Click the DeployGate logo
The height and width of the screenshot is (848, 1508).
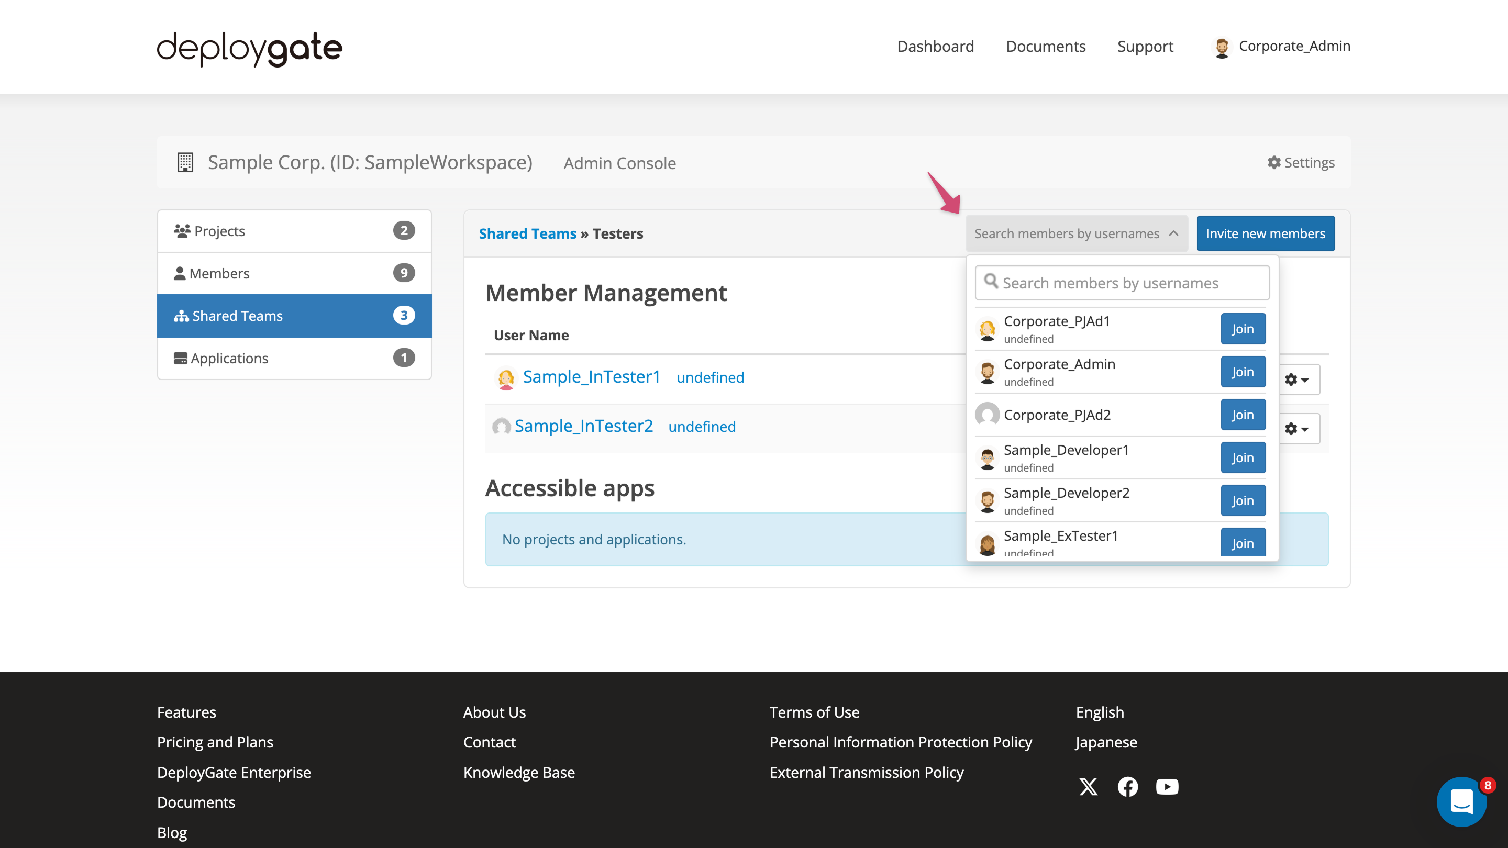(x=248, y=49)
